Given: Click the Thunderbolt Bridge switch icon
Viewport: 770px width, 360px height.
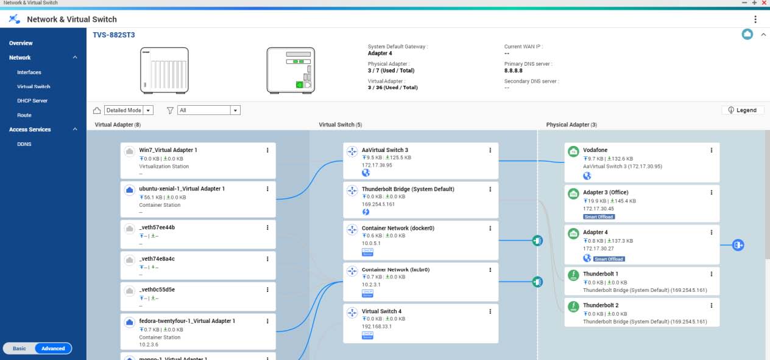Looking at the screenshot, I should (x=351, y=190).
